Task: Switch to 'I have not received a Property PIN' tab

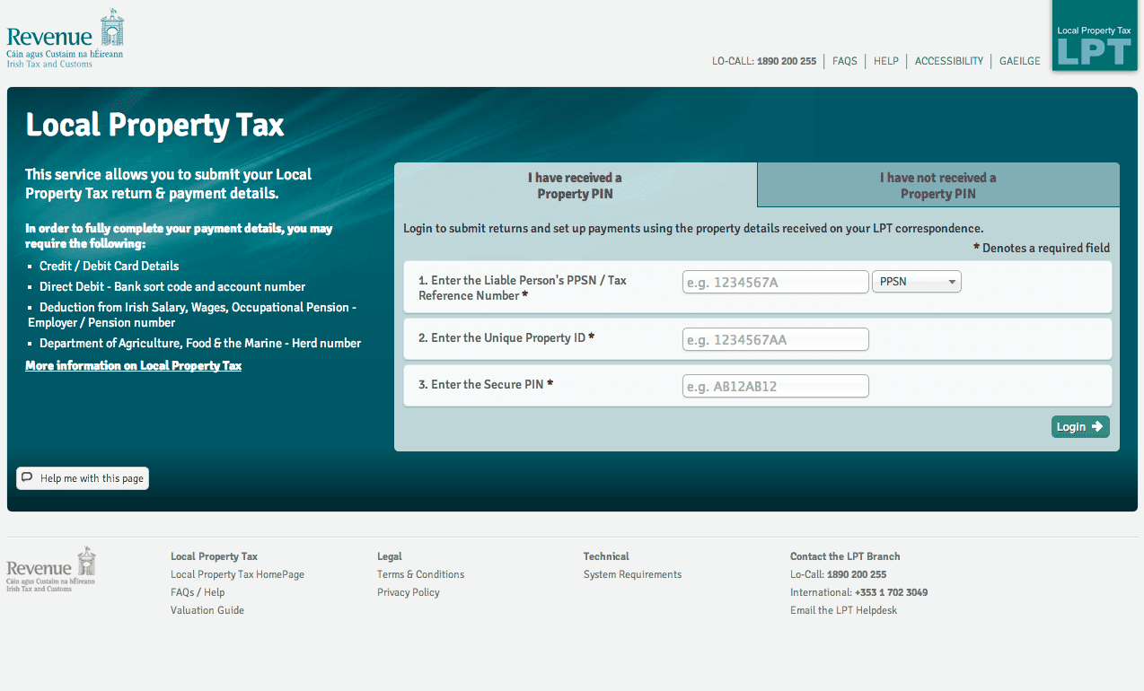Action: coord(937,185)
